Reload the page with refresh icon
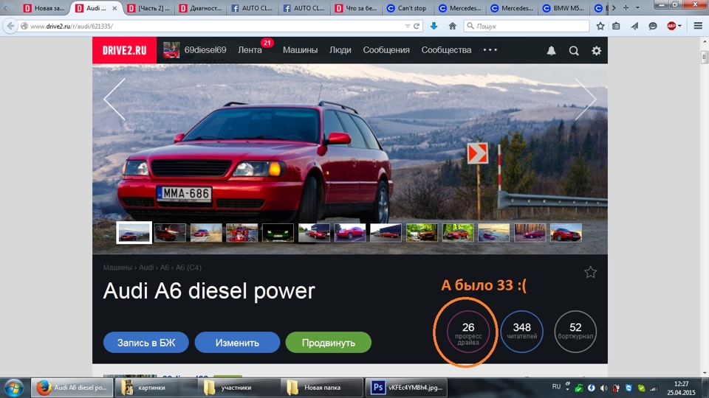Screen dimensions: 709x398 coord(417,27)
